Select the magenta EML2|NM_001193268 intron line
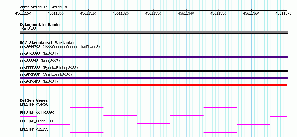The height and width of the screenshot is (137, 297). 154,124
